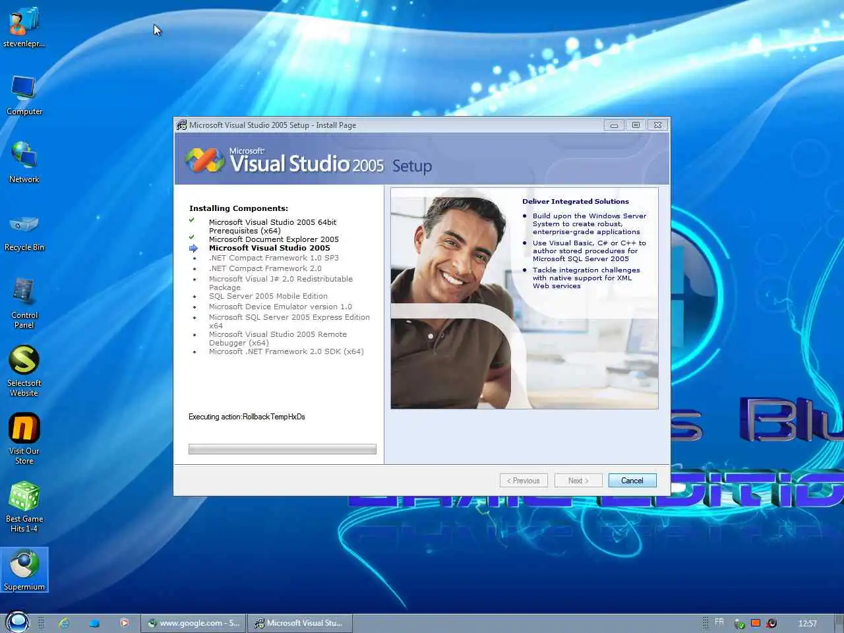This screenshot has width=844, height=633.
Task: Click 'Executing action:RollbackTempHxDs' status text
Action: (247, 417)
